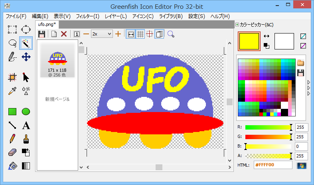Pick the Text tool
The image size is (314, 185).
(x=26, y=126)
